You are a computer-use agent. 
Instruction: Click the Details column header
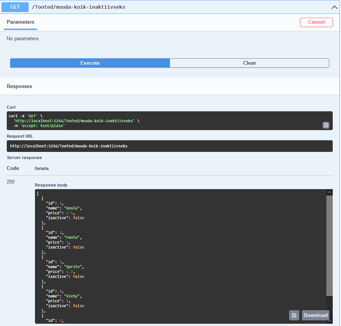coord(42,168)
